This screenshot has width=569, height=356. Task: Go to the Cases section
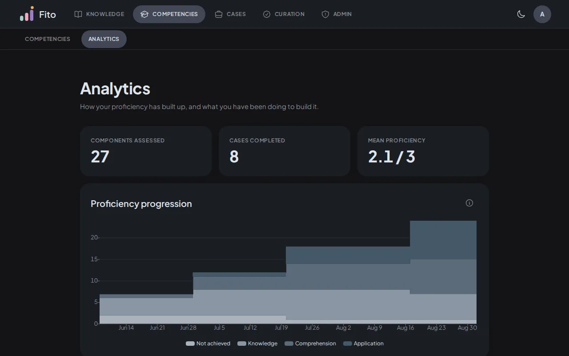[x=230, y=14]
